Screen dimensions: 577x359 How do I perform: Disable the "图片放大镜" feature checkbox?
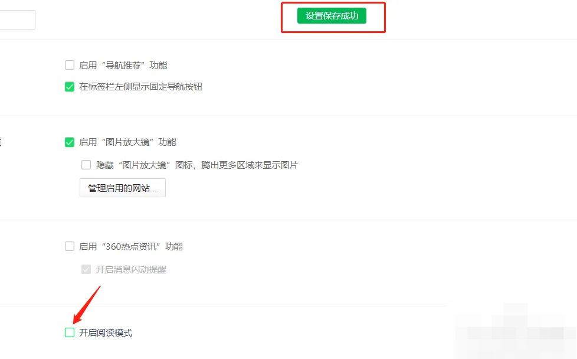click(x=70, y=142)
